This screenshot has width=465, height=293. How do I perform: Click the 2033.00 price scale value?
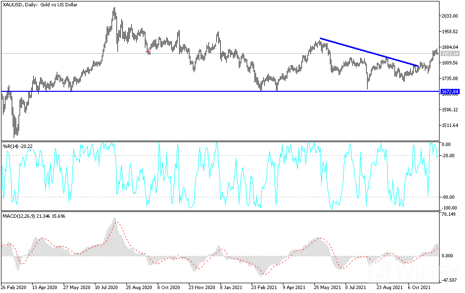point(449,16)
